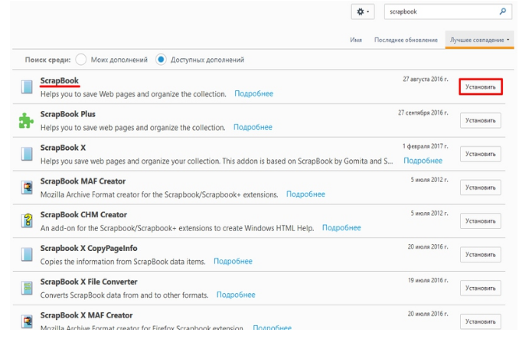Install ScrapBook CHM Creator
519x339 pixels.
pyautogui.click(x=481, y=221)
